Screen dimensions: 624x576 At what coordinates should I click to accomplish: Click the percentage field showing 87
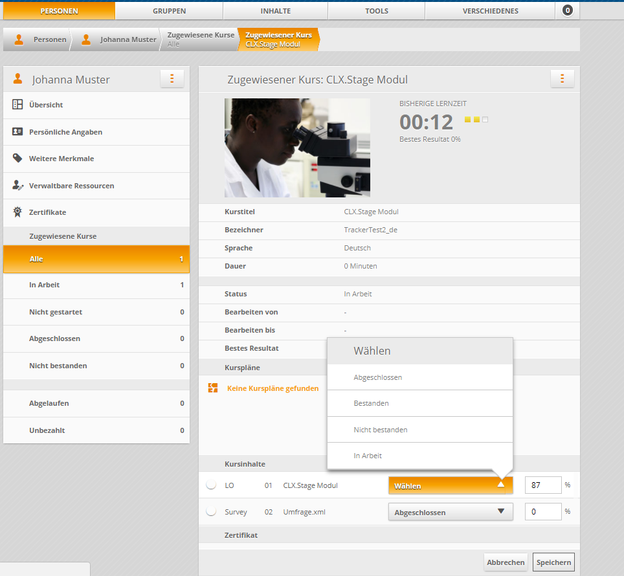[542, 485]
